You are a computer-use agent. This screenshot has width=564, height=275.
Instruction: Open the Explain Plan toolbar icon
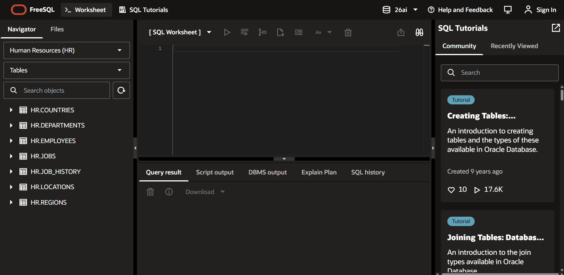262,32
